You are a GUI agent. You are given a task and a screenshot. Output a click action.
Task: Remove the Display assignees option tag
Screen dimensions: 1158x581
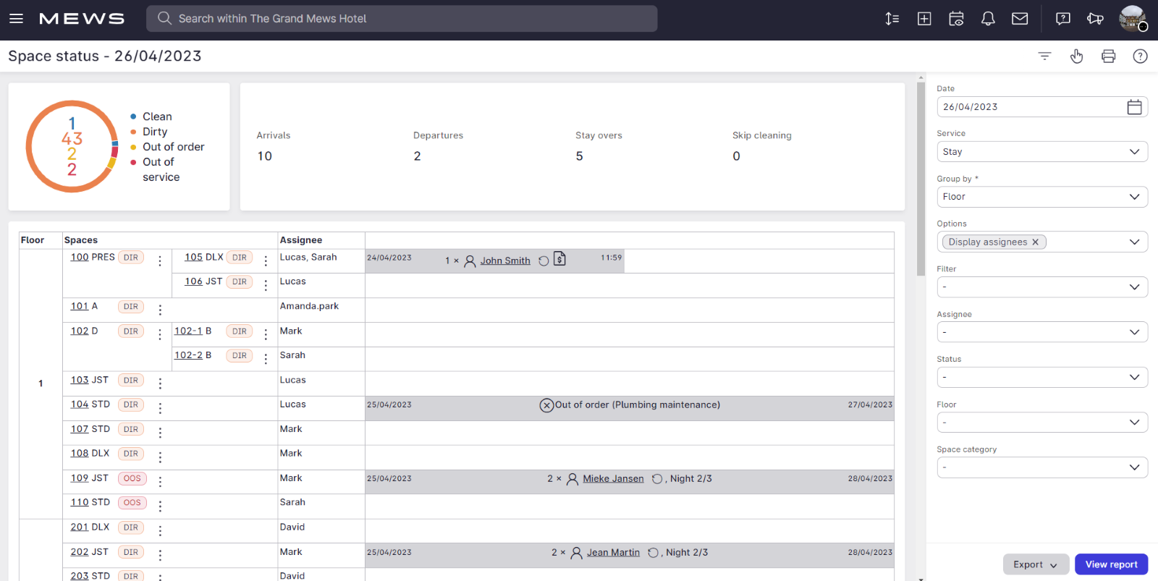[x=1035, y=242]
